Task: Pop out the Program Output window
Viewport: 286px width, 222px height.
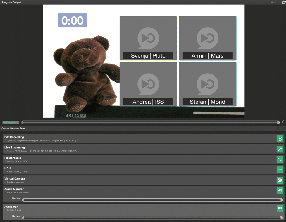Action: [284, 2]
